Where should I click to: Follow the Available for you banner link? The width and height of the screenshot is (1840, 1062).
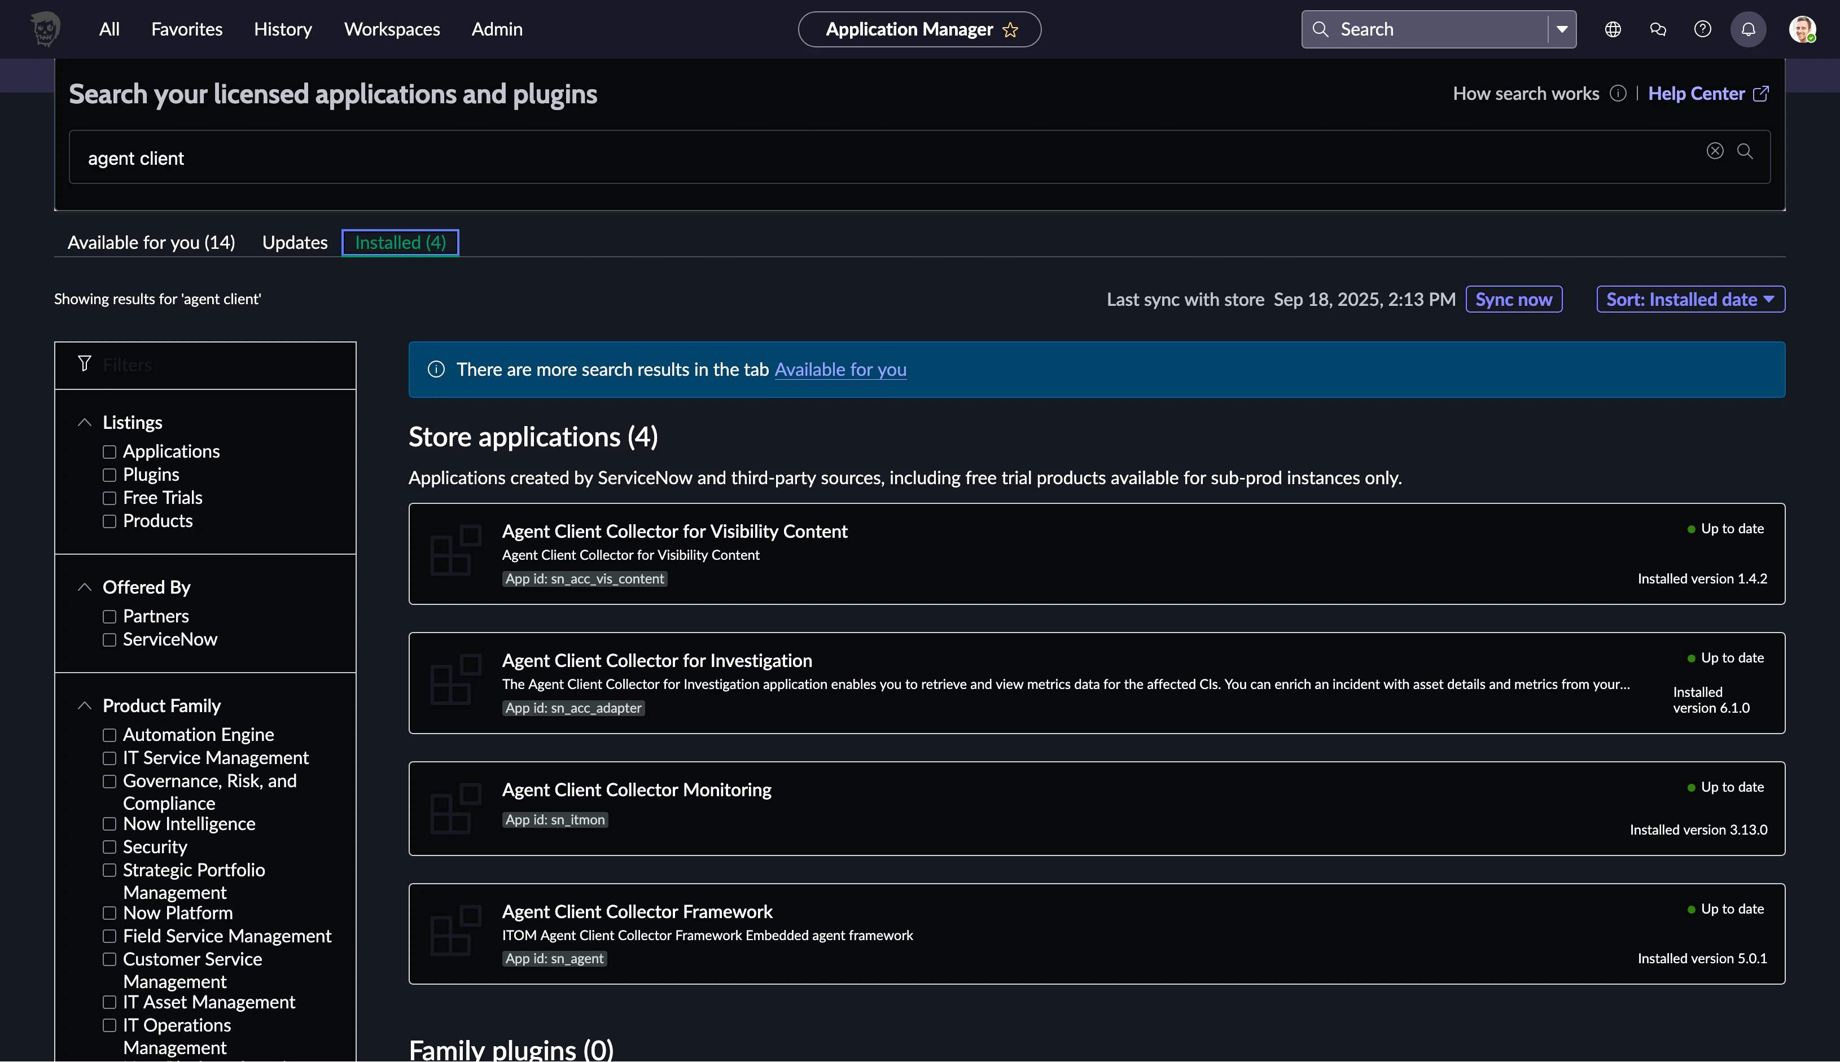point(840,369)
